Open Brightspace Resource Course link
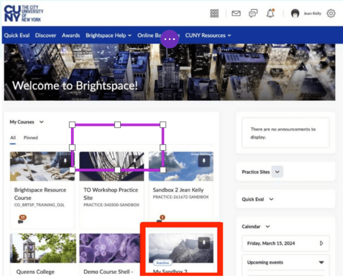Image resolution: width=343 pixels, height=279 pixels. (40, 194)
